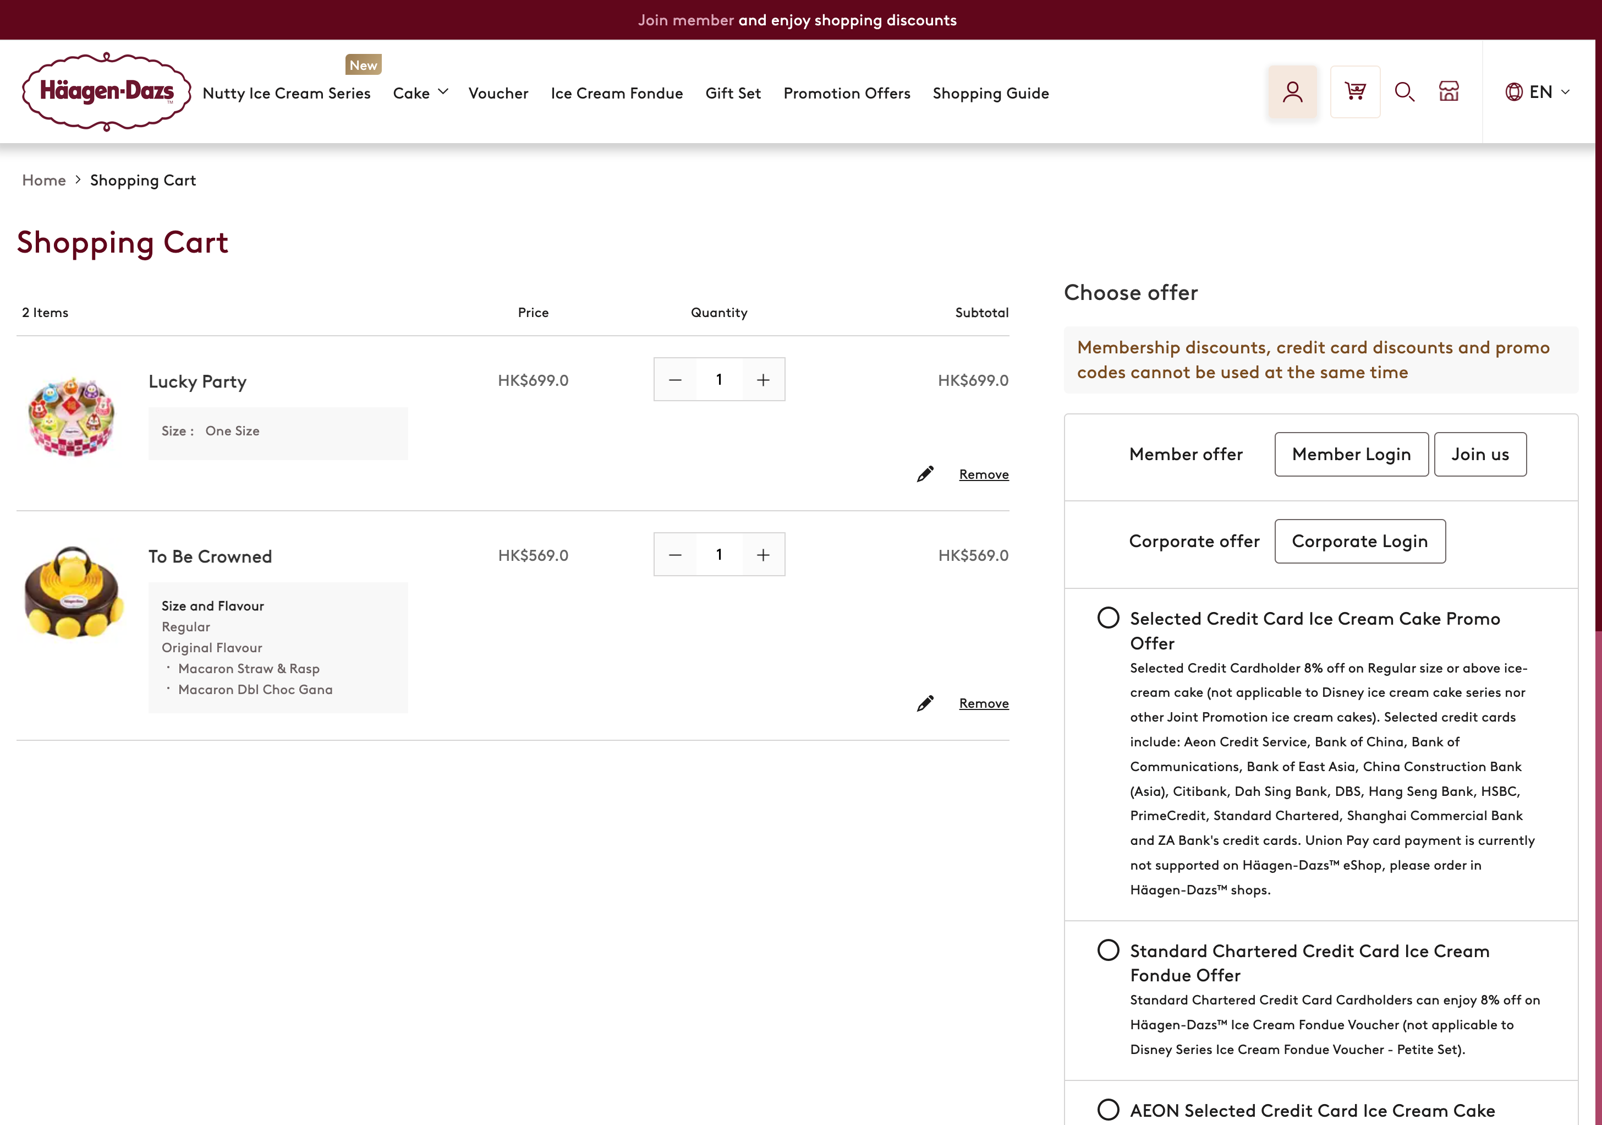Remove To Be Crowned from the cart
Viewport: 1602px width, 1125px height.
984,703
